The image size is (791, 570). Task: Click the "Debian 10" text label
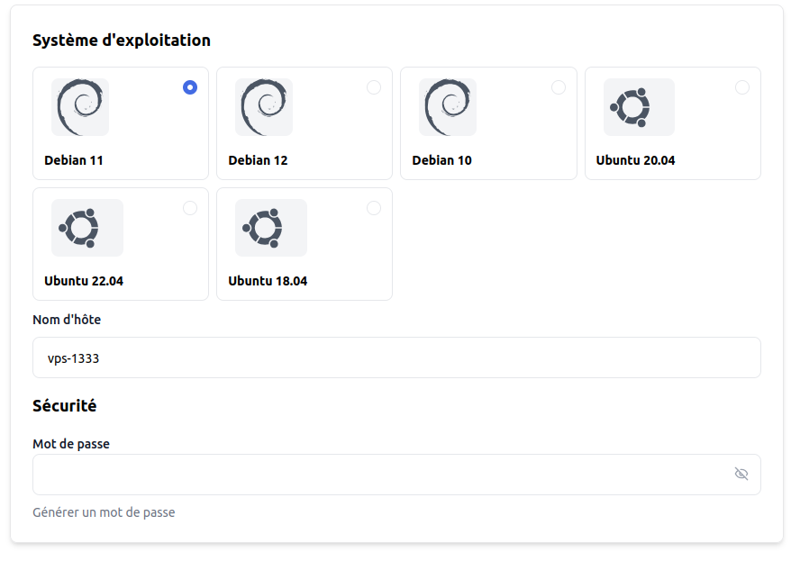(x=441, y=160)
